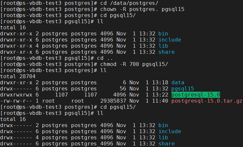Click the 'total 28704' line
The width and height of the screenshot is (243, 147).
coord(18,77)
